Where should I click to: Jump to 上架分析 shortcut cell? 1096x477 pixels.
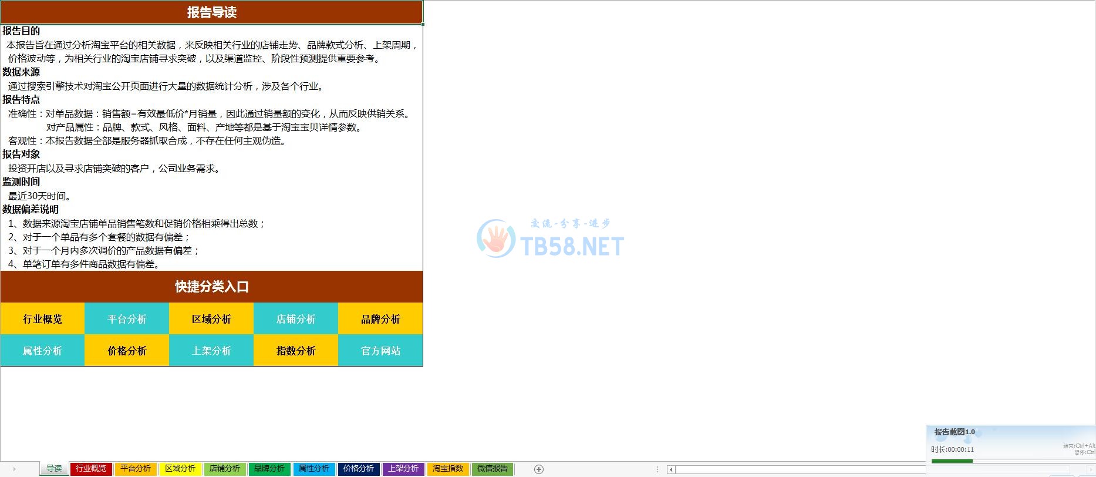coord(211,351)
